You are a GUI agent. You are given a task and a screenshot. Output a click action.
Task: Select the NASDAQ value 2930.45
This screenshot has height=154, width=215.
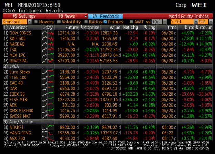tap(109, 44)
